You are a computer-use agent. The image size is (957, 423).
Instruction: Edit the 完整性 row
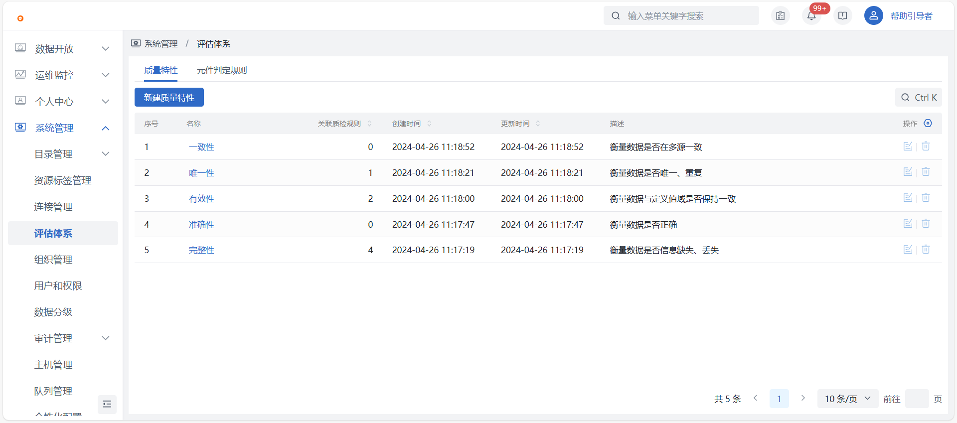(908, 250)
